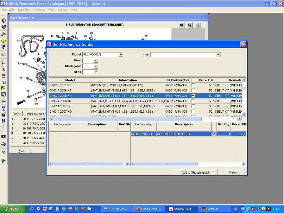Switch to 42% ReAni taskbar window
The image size is (284, 213).
116,209
